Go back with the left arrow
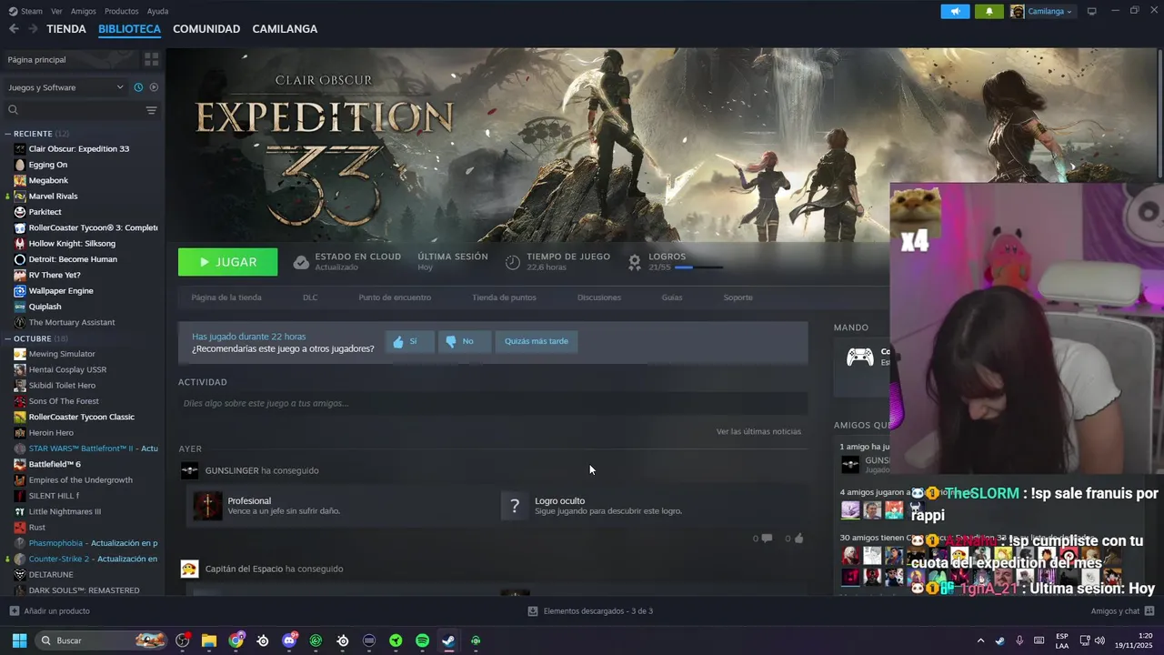1164x655 pixels. point(14,29)
